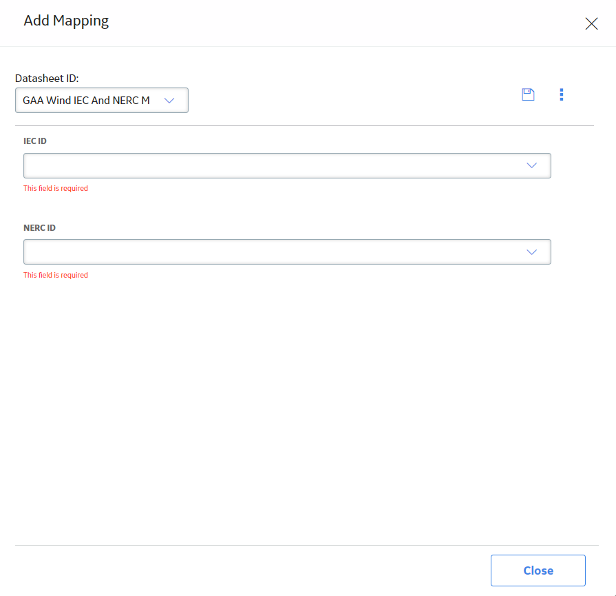Image resolution: width=616 pixels, height=596 pixels.
Task: Click the required error under NERC ID
Action: pos(55,275)
